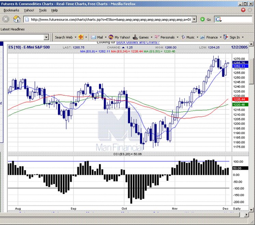Expand the Yahoo search box dropdown

click(x=46, y=37)
